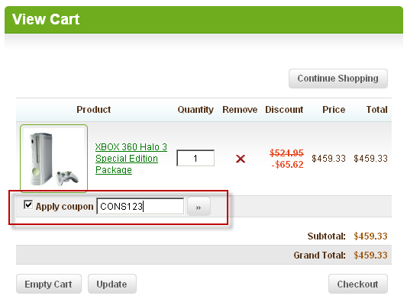This screenshot has height=299, width=407.
Task: Click the Price column header
Action: click(334, 109)
